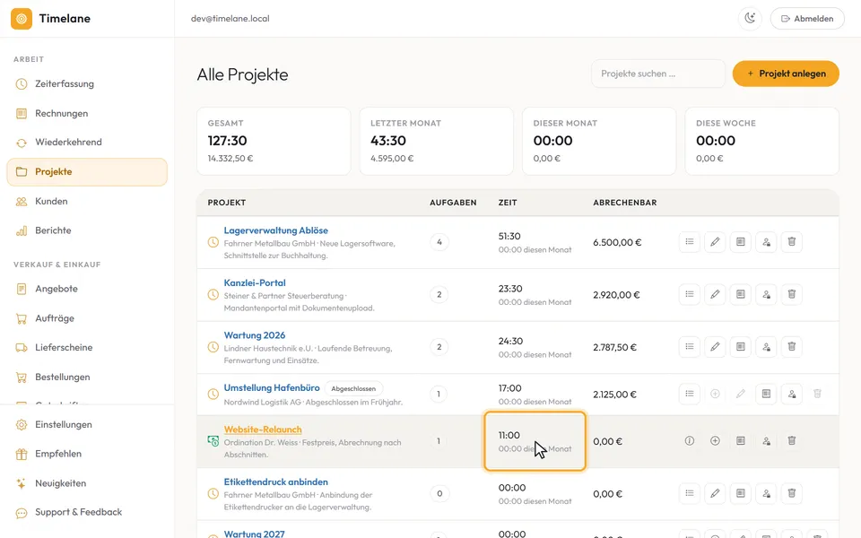This screenshot has width=861, height=538.
Task: Open the Kanzlei-Portal project link
Action: tap(255, 283)
